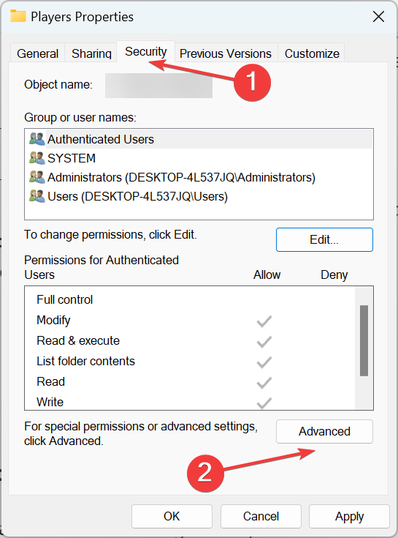The height and width of the screenshot is (538, 398).
Task: Open the Previous Versions tab
Action: (x=226, y=53)
